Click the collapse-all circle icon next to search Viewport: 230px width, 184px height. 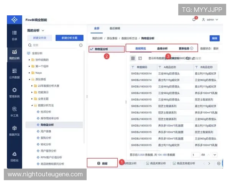click(81, 45)
